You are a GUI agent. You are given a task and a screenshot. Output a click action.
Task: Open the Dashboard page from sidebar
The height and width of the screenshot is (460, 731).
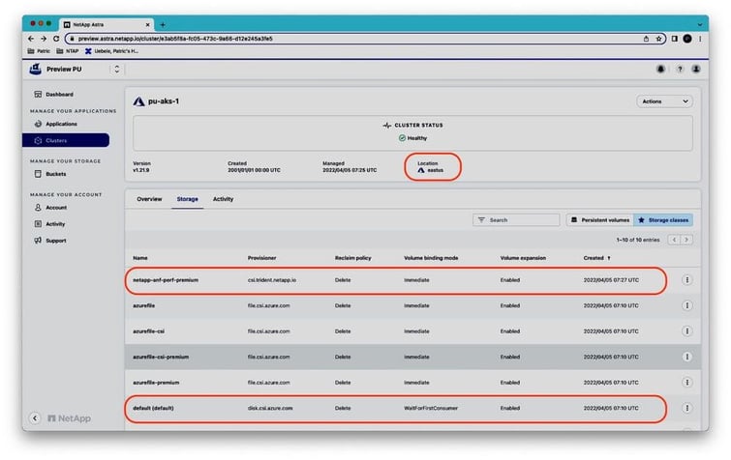[x=59, y=94]
